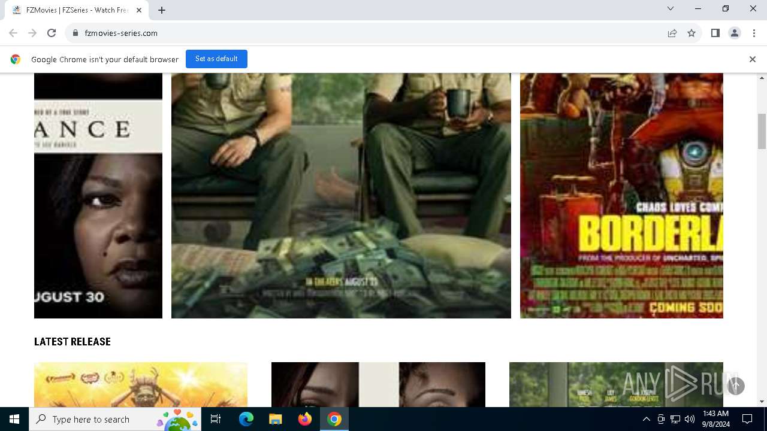Click the Chrome taskbar icon
This screenshot has height=431, width=767.
(334, 419)
